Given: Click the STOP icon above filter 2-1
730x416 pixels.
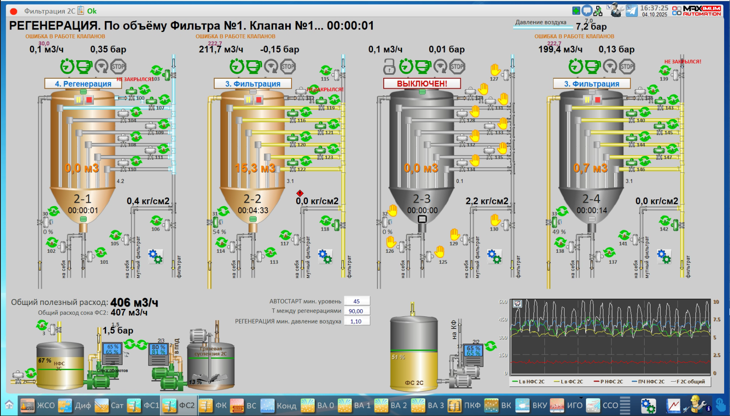Looking at the screenshot, I should (118, 66).
